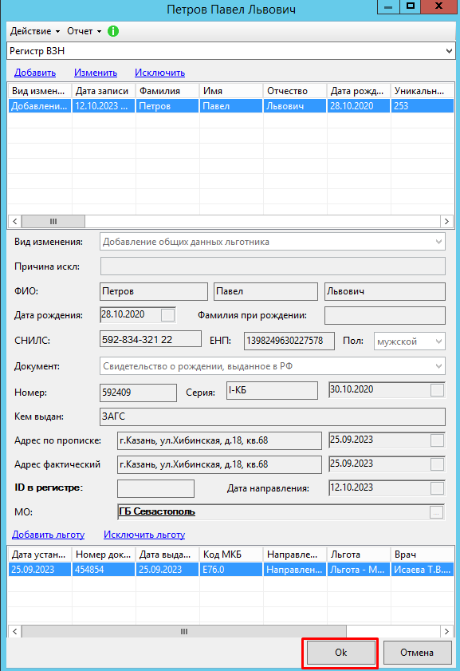460x671 pixels.
Task: Open the Вид изменения dropdown
Action: coord(438,242)
